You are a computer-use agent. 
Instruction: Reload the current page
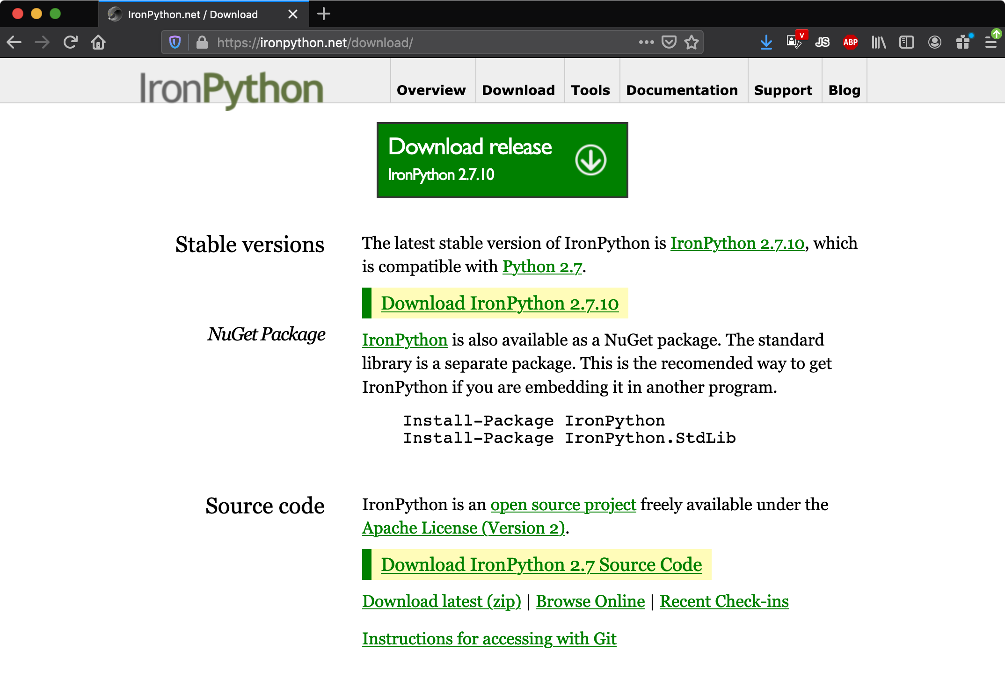point(70,43)
